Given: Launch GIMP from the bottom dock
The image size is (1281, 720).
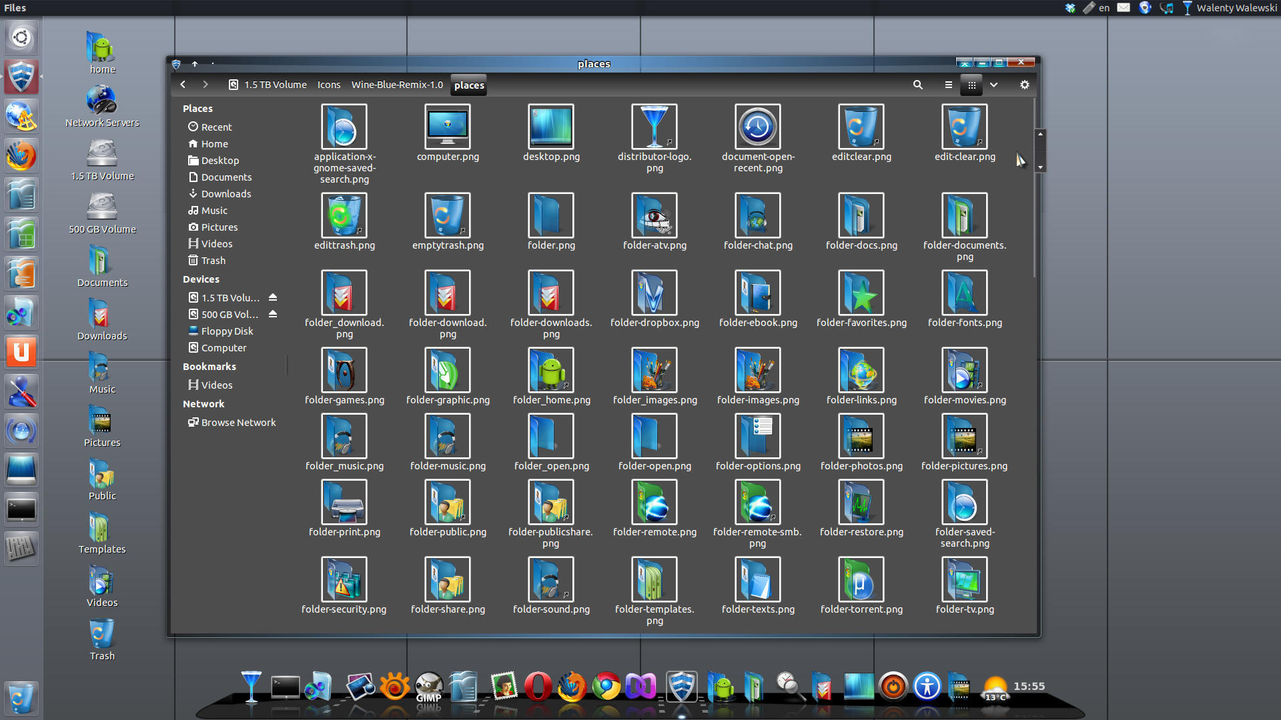Looking at the screenshot, I should click(x=428, y=687).
